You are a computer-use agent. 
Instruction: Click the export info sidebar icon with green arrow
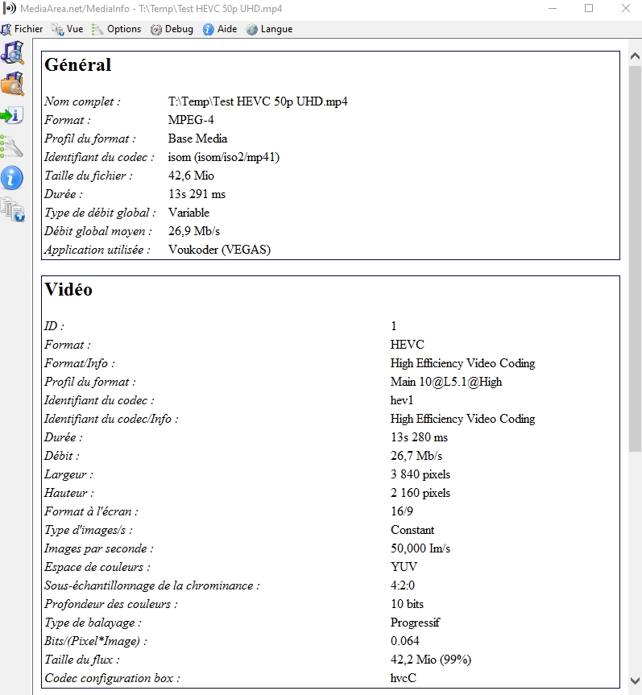pyautogui.click(x=12, y=115)
